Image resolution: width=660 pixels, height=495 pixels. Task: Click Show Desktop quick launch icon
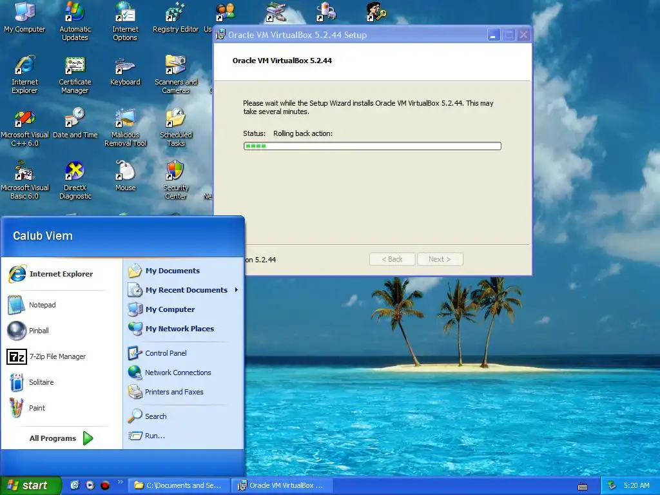pos(75,485)
